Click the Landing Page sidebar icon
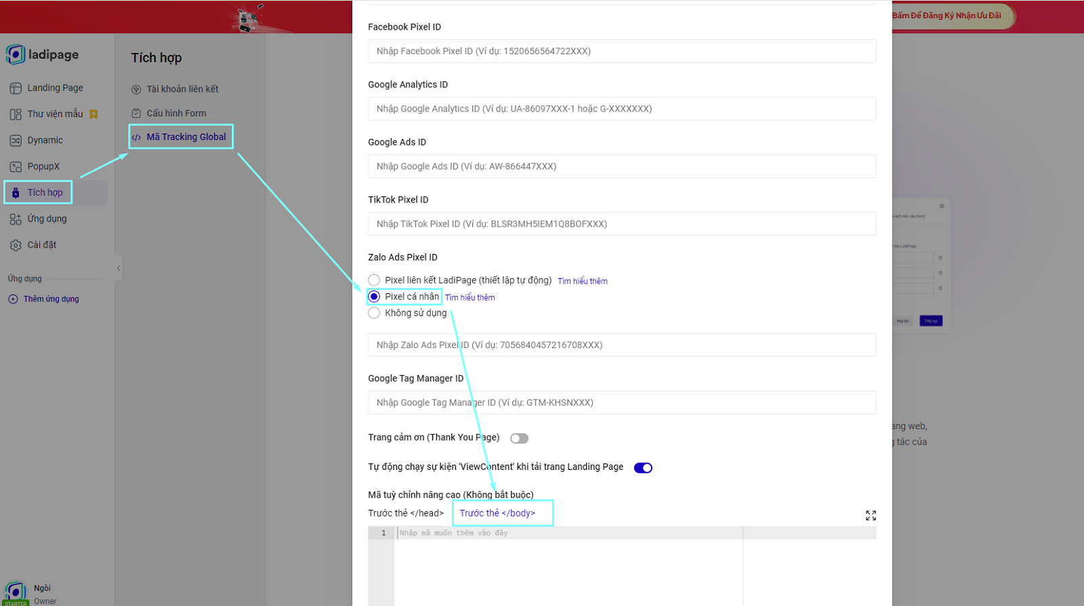This screenshot has width=1084, height=606. click(16, 88)
